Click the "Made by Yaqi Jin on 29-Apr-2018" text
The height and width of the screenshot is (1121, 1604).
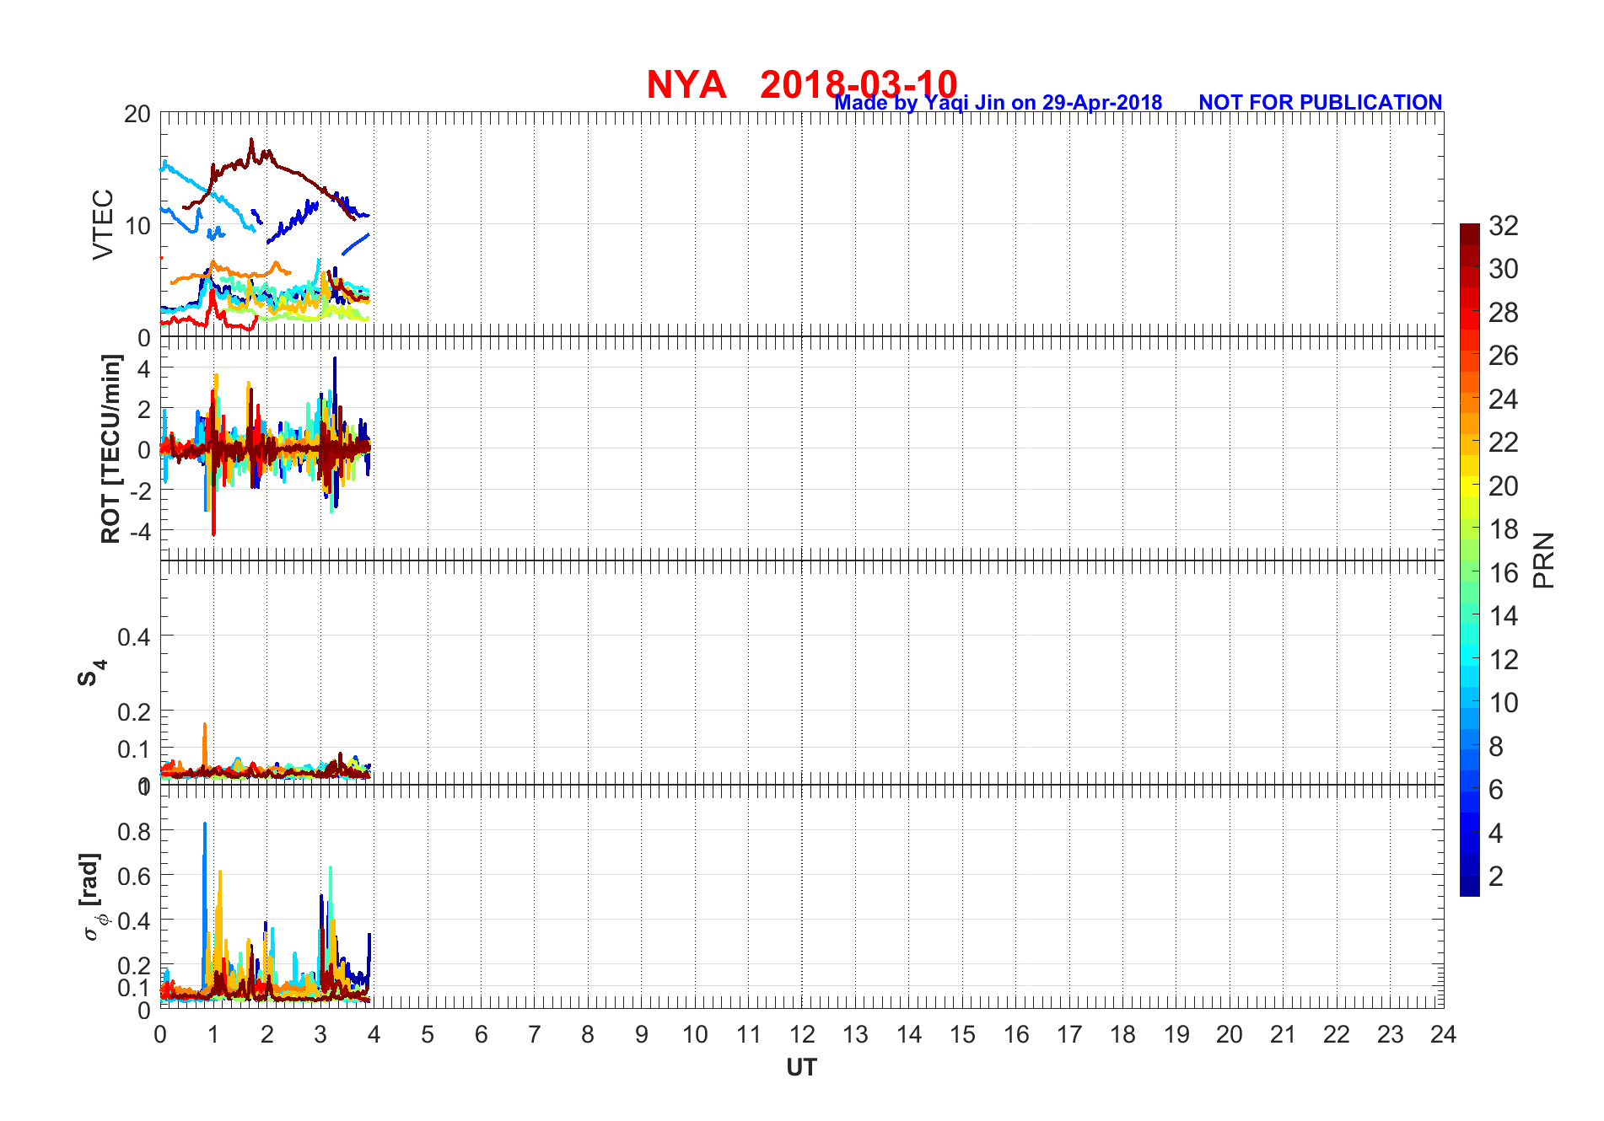click(998, 103)
